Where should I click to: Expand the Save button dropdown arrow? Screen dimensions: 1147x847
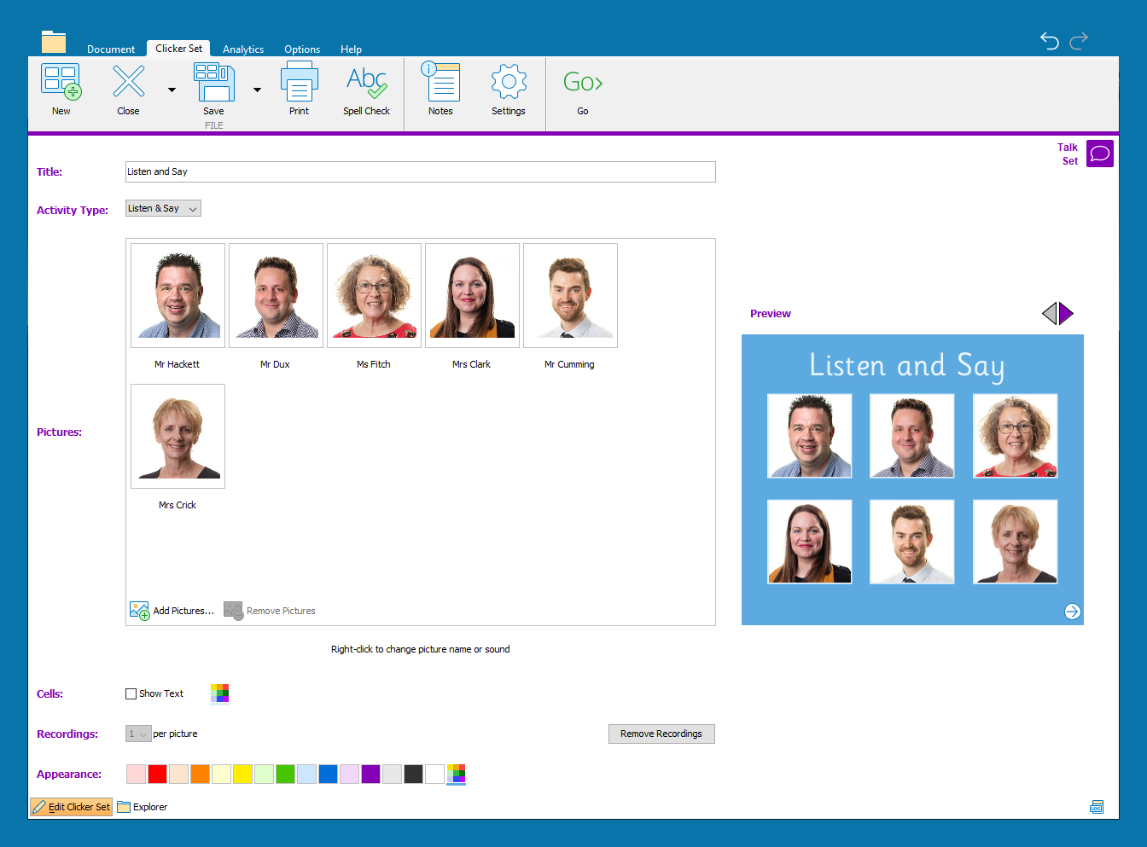(x=257, y=90)
